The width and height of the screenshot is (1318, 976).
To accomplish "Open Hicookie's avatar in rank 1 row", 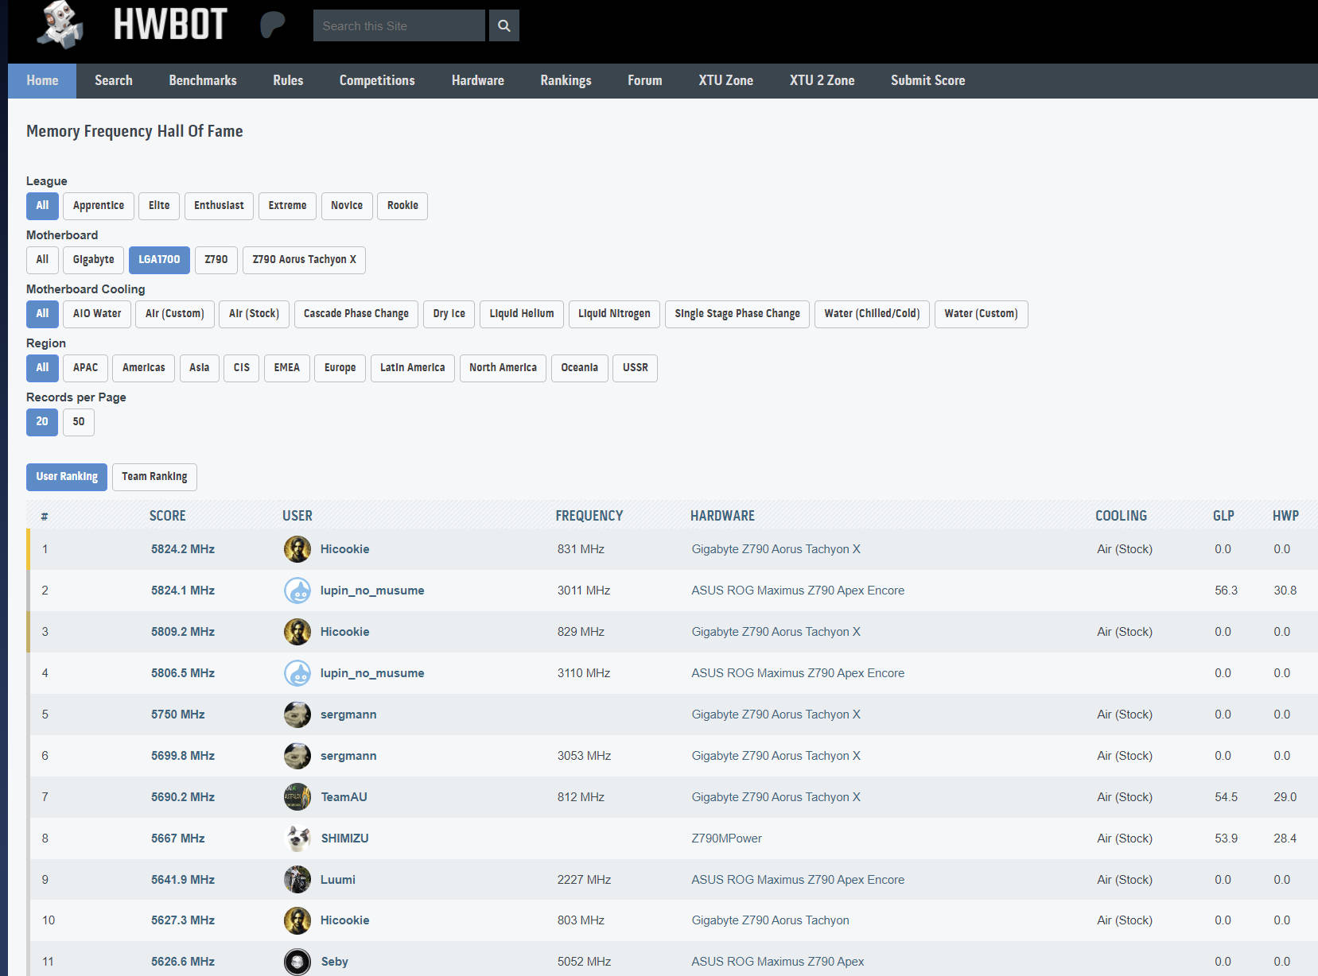I will [x=297, y=549].
